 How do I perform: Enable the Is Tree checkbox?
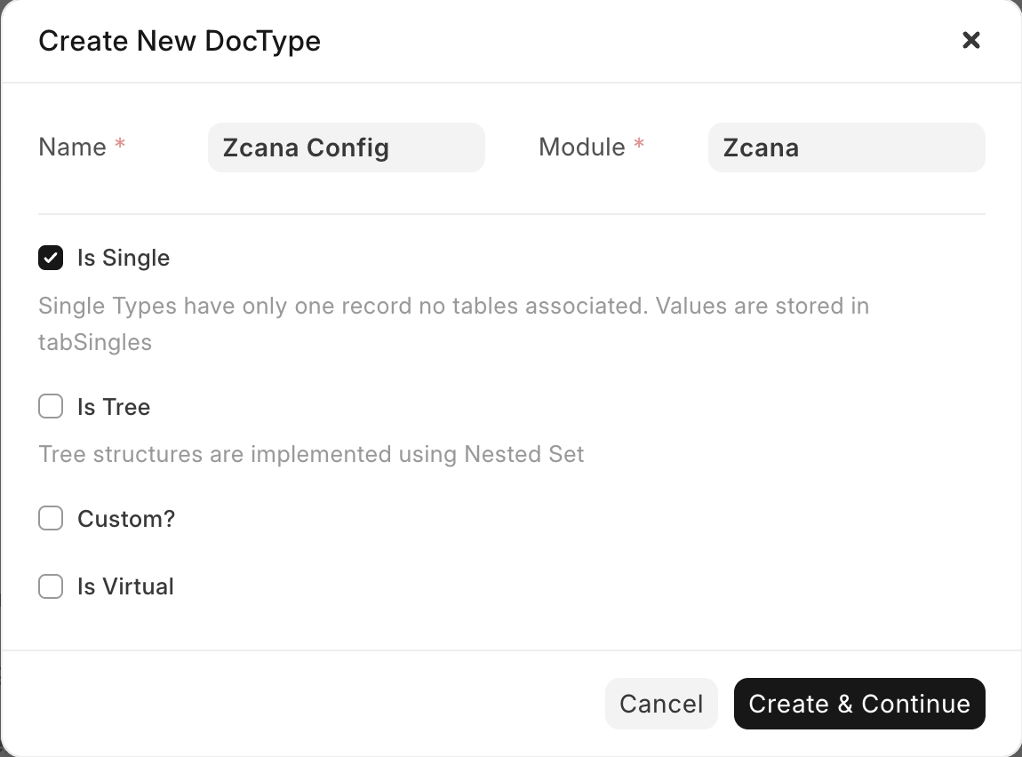point(51,407)
